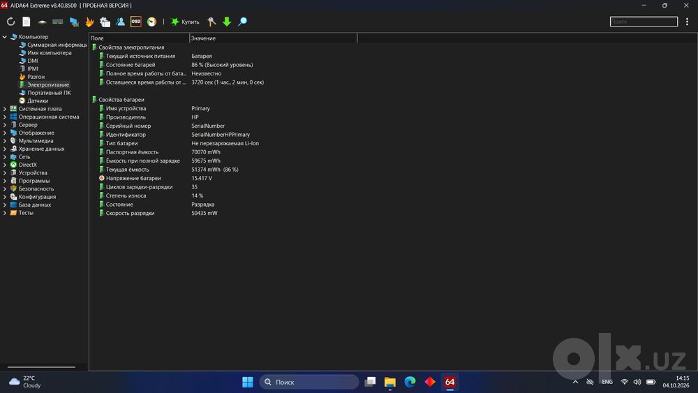Viewport: 698px width, 393px height.
Task: Open the taskbar clock and date
Action: coord(676,382)
